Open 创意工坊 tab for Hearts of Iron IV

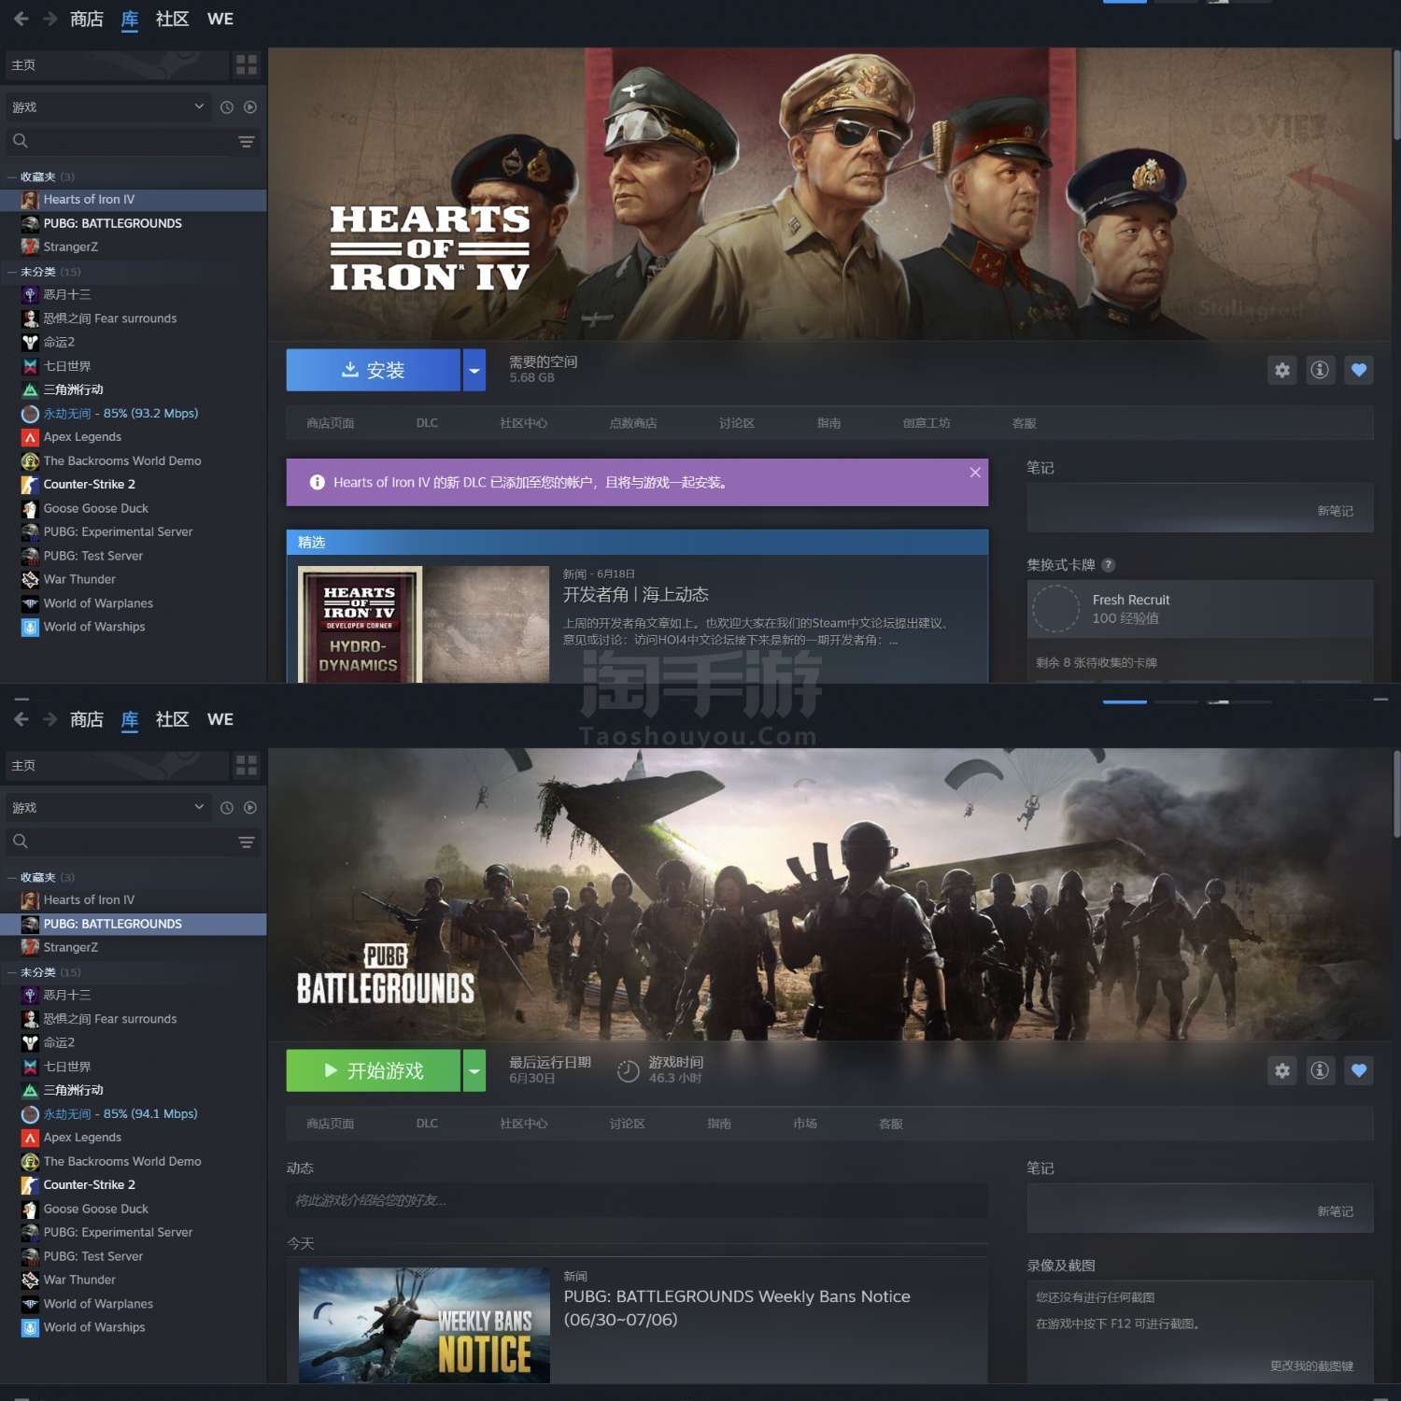pyautogui.click(x=927, y=423)
